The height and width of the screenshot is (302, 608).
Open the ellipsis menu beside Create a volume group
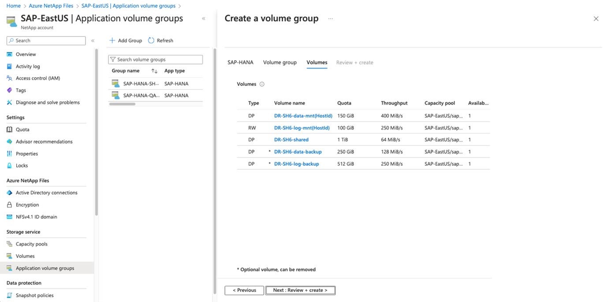click(x=331, y=19)
